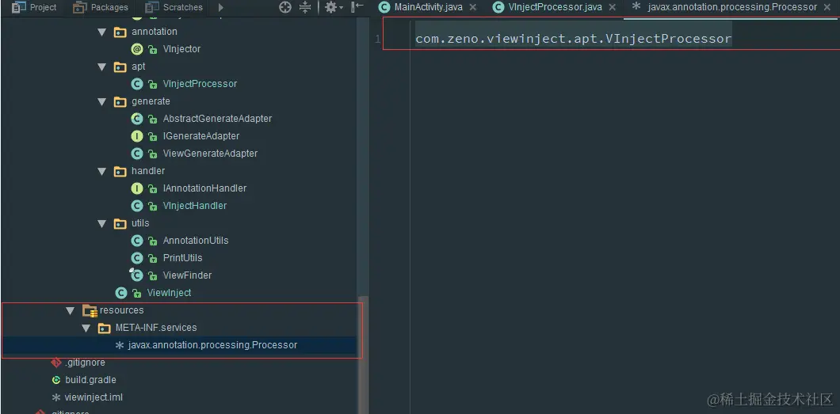Place cursor in com.zeno.viewinject.apt.VInjectProcessor line
Image resolution: width=840 pixels, height=414 pixels.
tap(573, 39)
